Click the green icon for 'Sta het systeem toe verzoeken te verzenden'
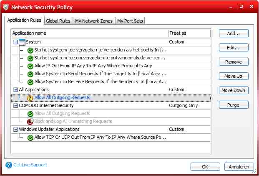The width and height of the screenshot is (259, 176). click(x=30, y=50)
